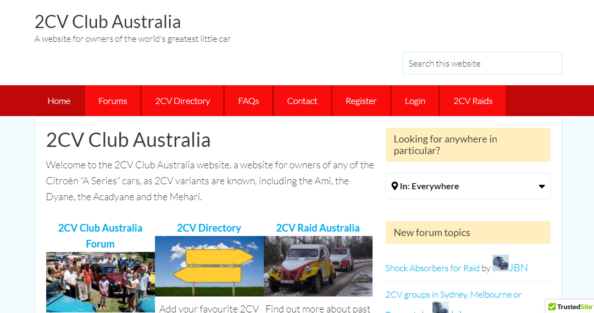Click JBN's car avatar icon
The width and height of the screenshot is (594, 313).
point(500,263)
